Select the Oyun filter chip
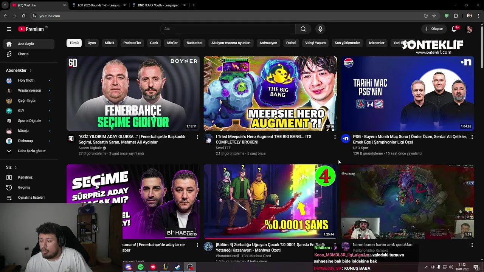This screenshot has width=484, height=272. tap(92, 43)
